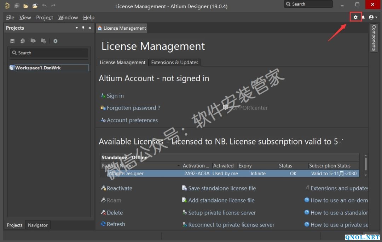Viewport: 382px width, 242px height.
Task: Open the Window menu
Action: [x=68, y=17]
